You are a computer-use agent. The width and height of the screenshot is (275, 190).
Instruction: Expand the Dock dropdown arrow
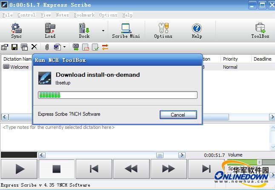point(103,31)
